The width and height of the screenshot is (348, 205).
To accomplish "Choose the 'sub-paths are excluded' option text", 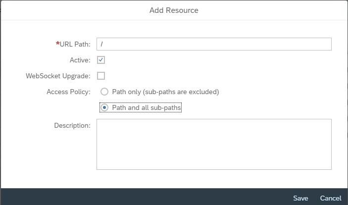I will 181,92.
